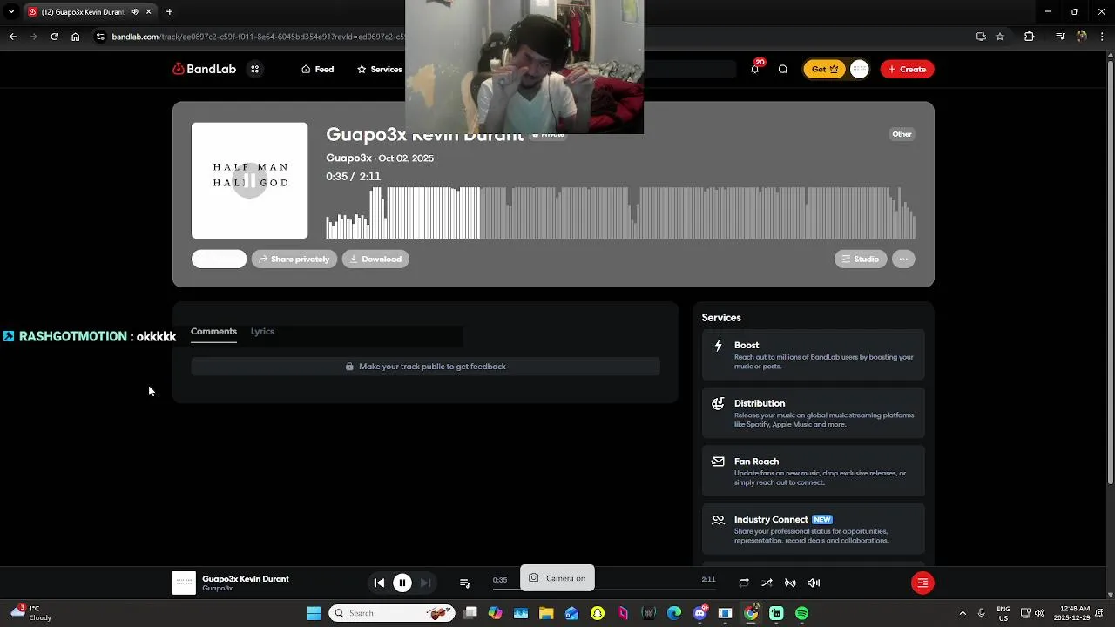Toggle shuffle in the player bar

767,583
